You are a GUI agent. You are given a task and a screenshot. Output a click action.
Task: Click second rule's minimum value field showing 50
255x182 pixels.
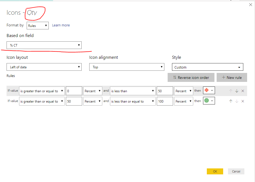click(74, 101)
